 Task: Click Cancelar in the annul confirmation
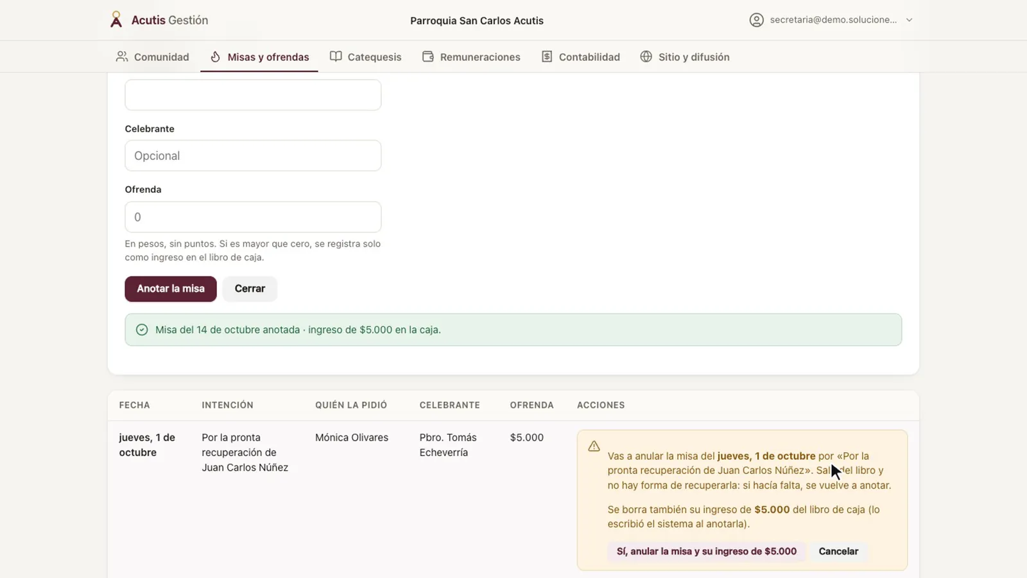838,551
